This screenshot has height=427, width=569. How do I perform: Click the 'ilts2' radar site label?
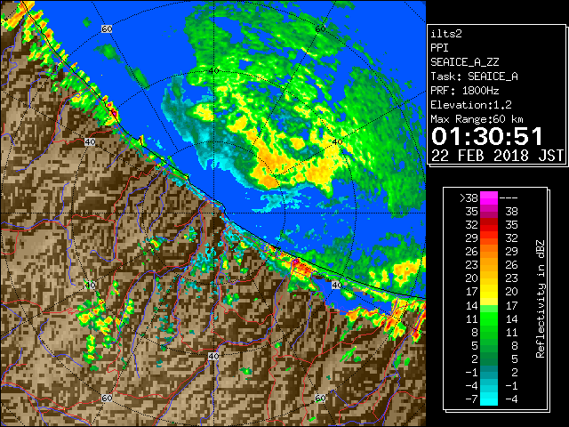pos(446,34)
